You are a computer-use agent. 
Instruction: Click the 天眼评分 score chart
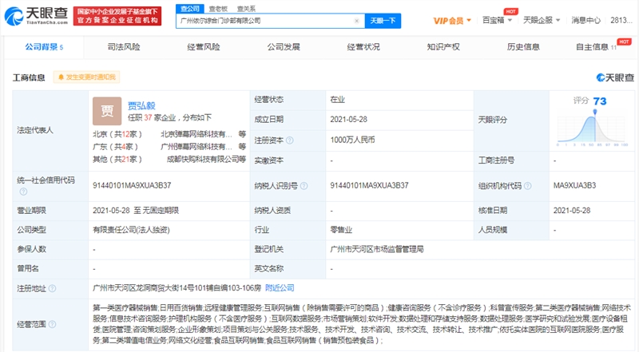(588, 126)
